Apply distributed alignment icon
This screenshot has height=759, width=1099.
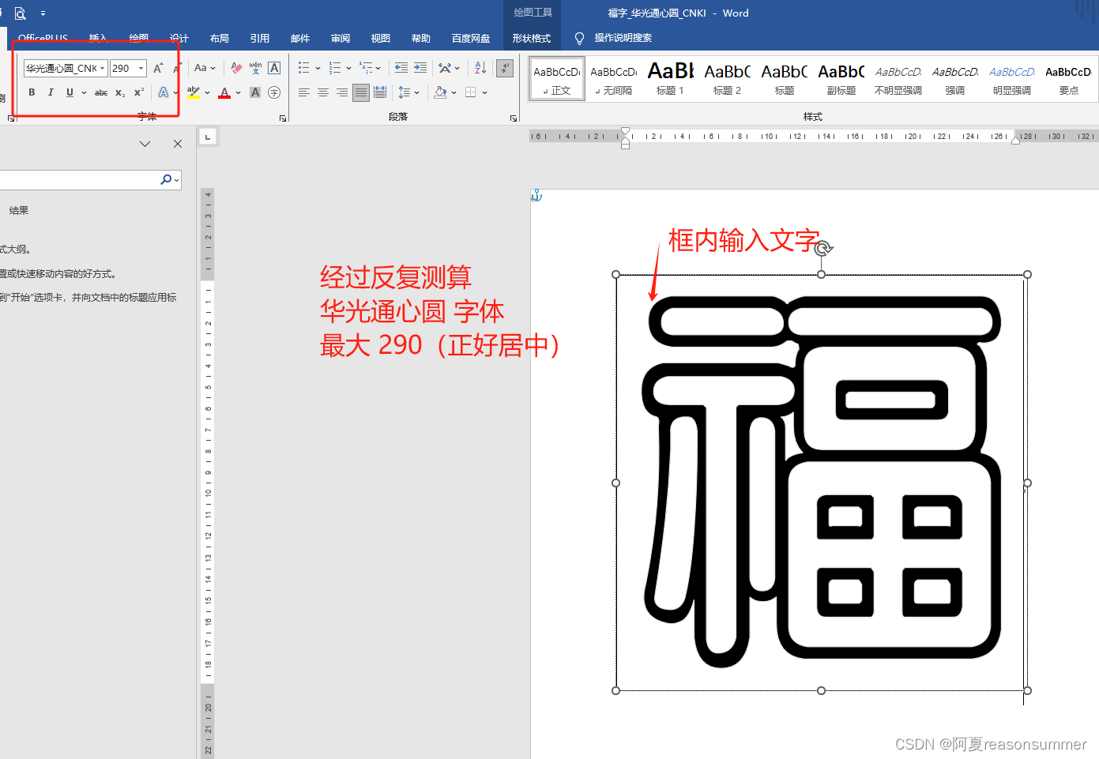[x=380, y=92]
